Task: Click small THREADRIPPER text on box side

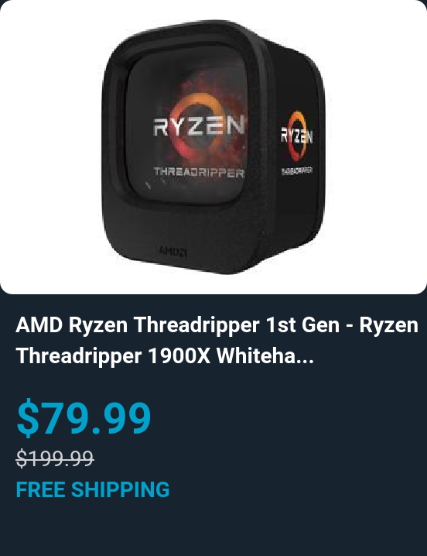Action: 296,170
